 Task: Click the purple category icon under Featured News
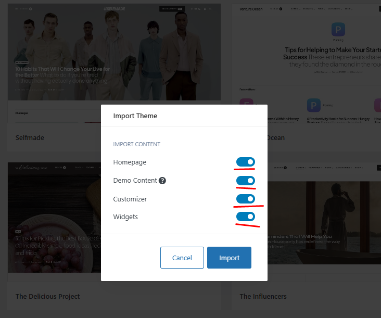(x=246, y=101)
